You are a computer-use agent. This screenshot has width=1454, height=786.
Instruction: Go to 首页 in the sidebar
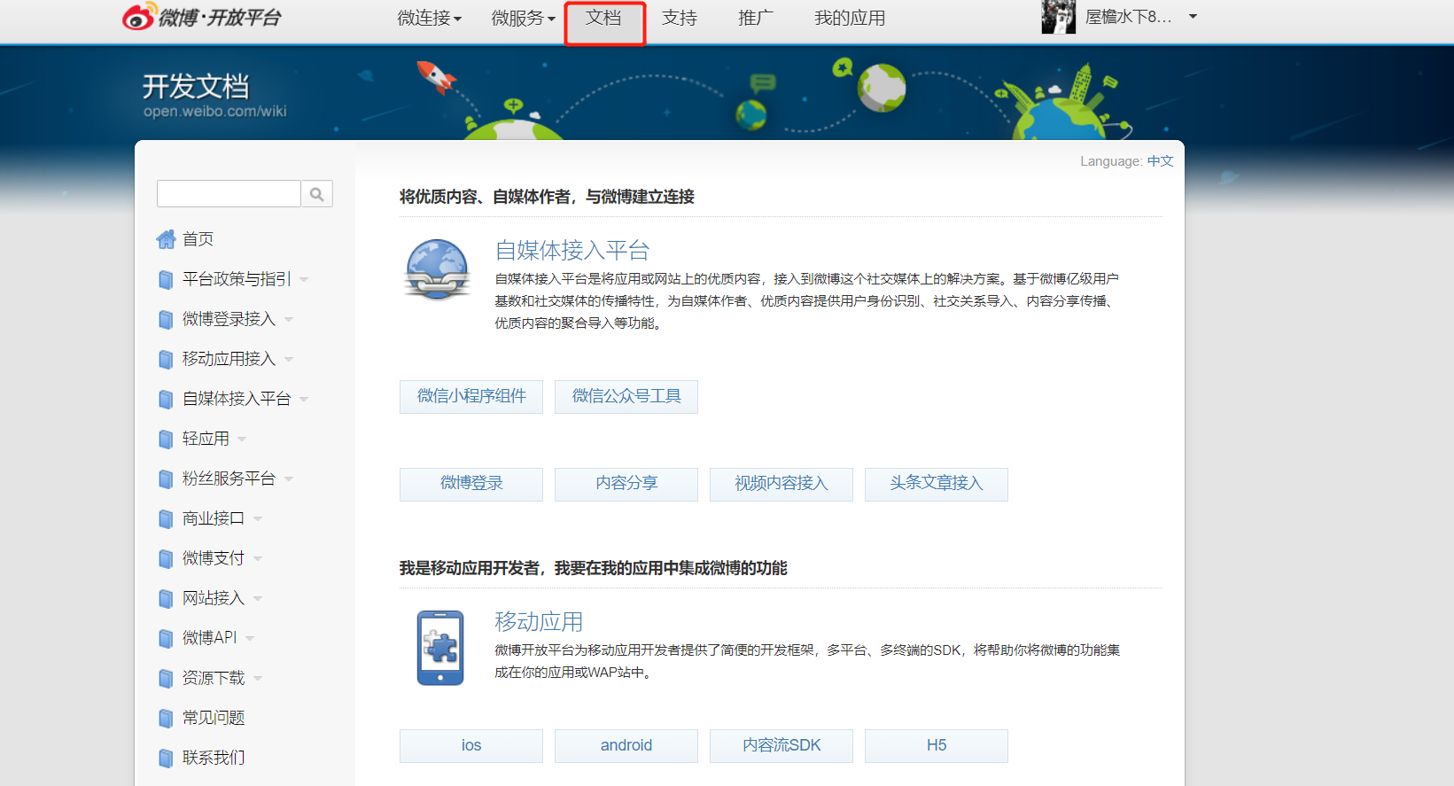pos(198,239)
